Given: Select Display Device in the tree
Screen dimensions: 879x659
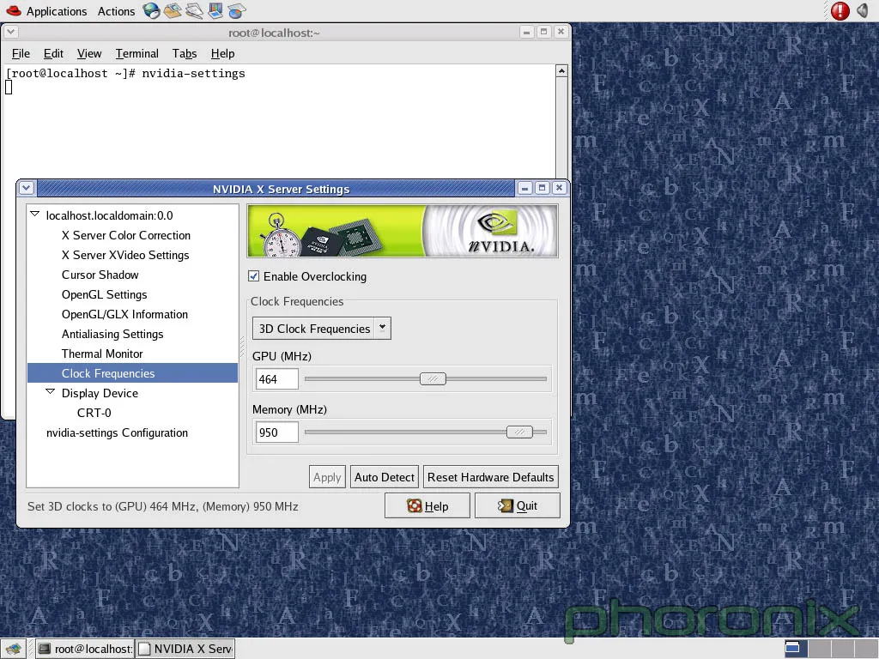Looking at the screenshot, I should [x=100, y=393].
